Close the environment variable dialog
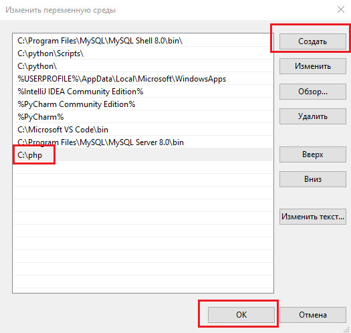The height and width of the screenshot is (333, 351). tap(341, 9)
